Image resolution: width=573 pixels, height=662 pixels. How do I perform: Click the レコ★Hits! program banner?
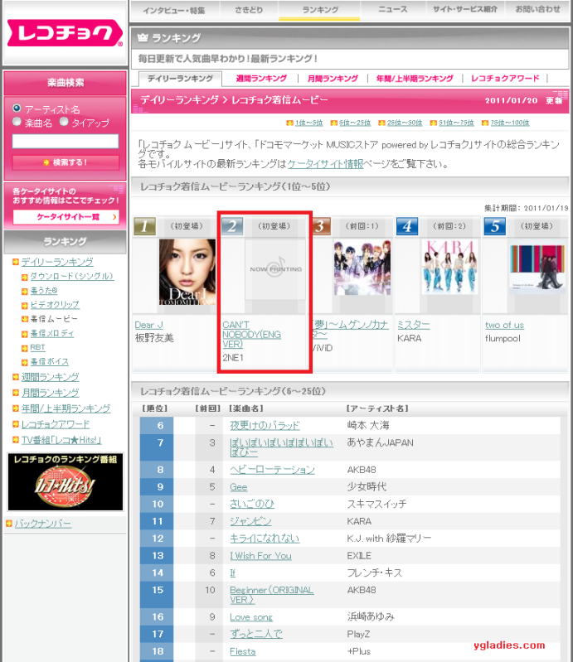(x=66, y=481)
